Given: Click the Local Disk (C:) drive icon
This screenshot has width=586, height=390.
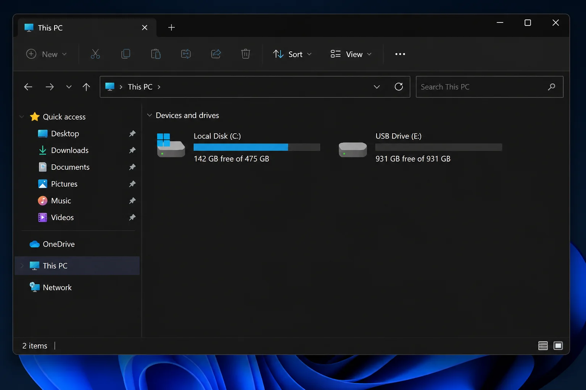Looking at the screenshot, I should pos(171,145).
